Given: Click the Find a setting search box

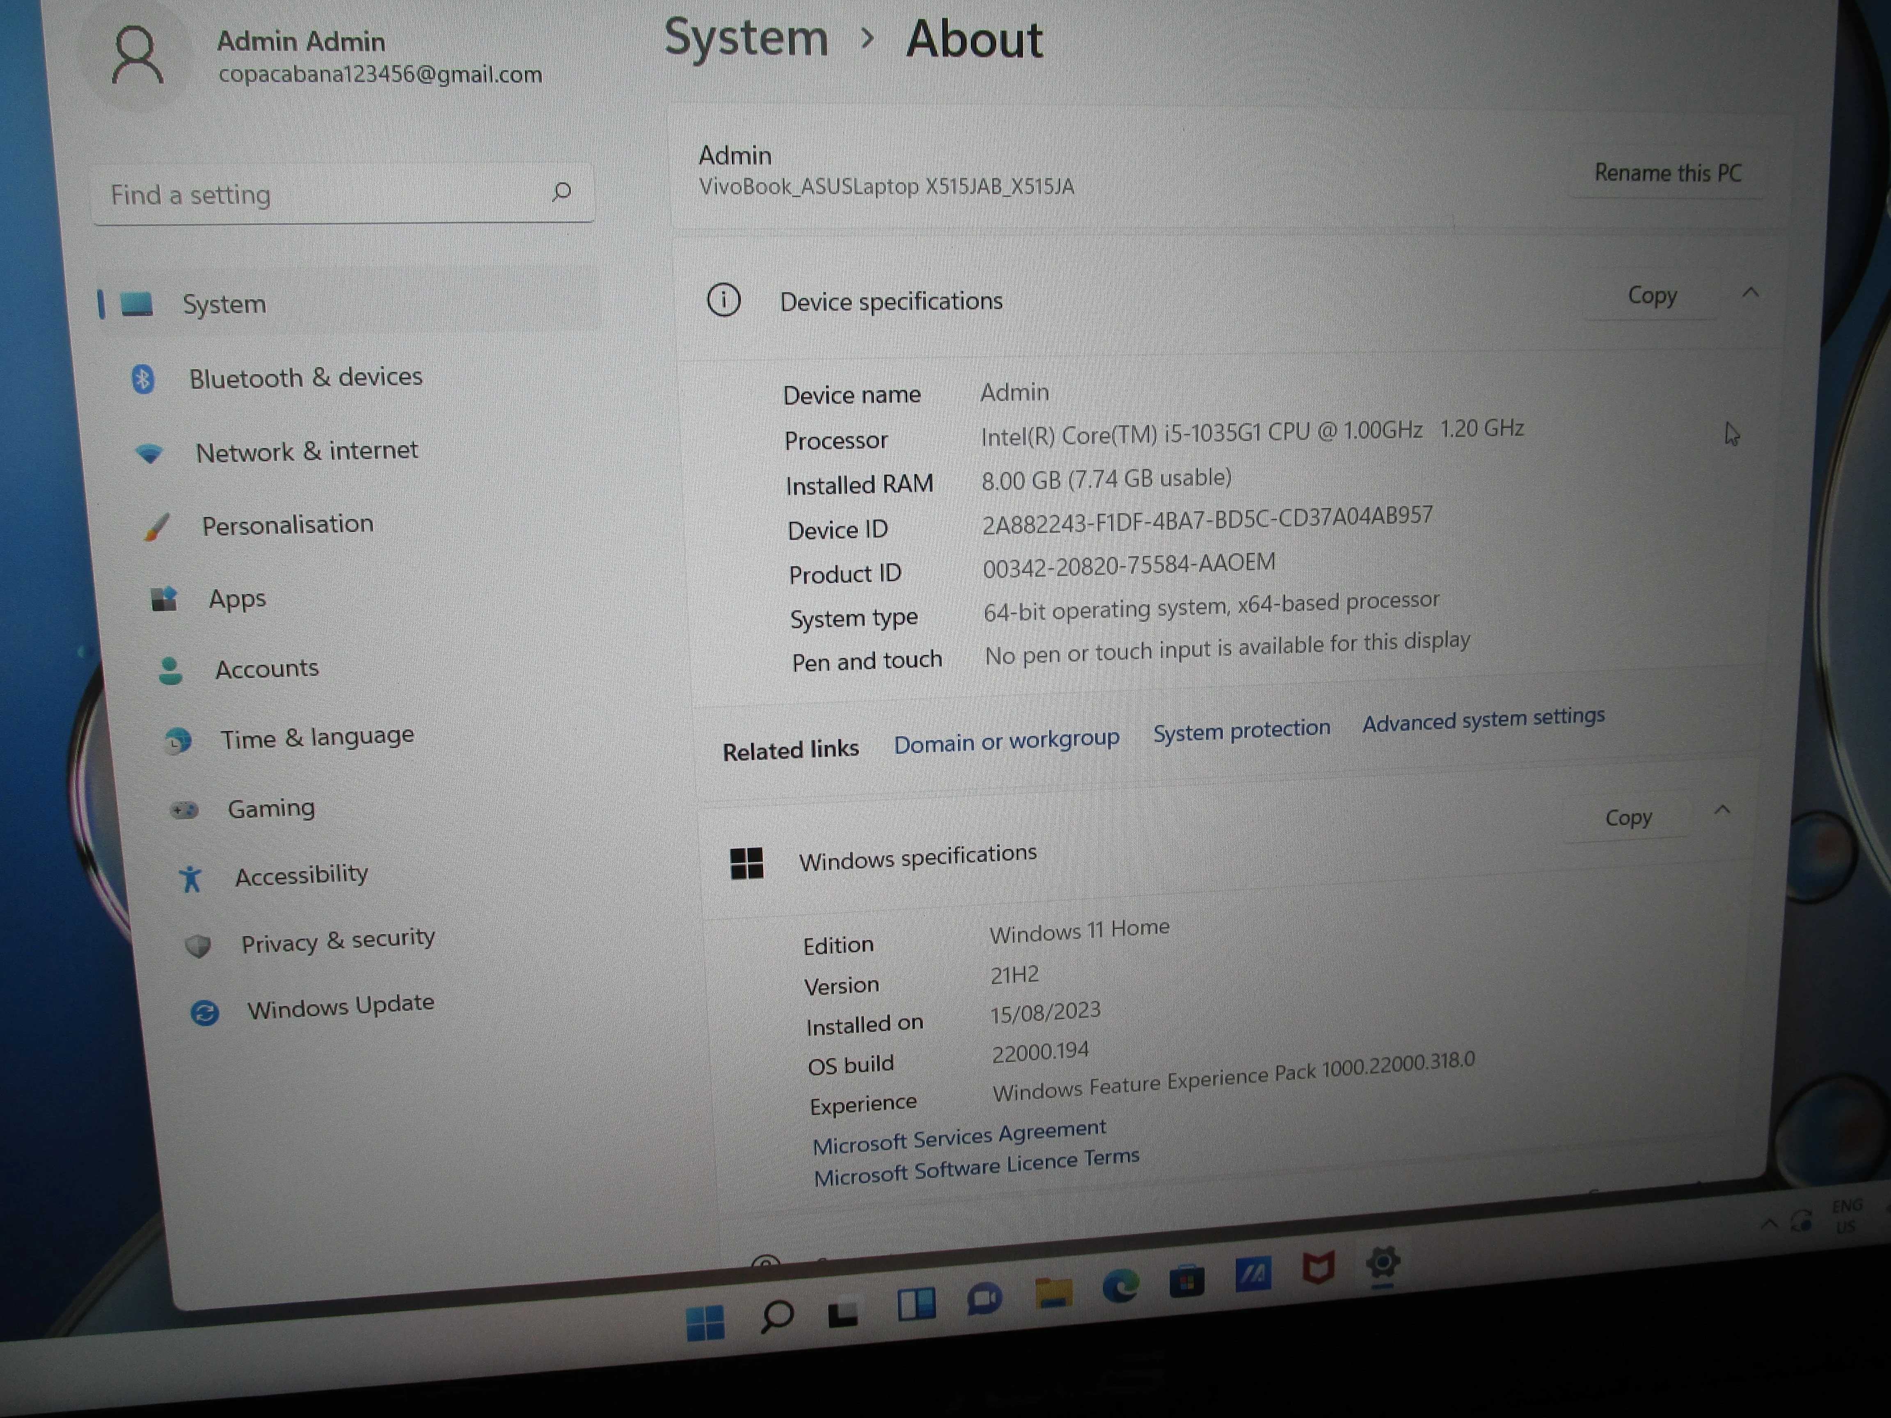Looking at the screenshot, I should [x=342, y=194].
